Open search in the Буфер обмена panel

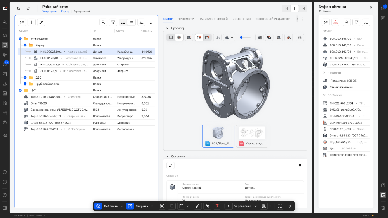[346, 22]
